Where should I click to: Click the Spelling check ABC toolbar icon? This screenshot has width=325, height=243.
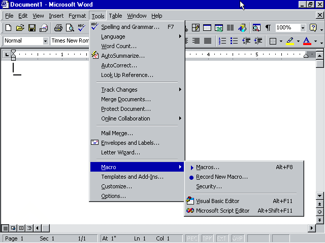(81, 28)
